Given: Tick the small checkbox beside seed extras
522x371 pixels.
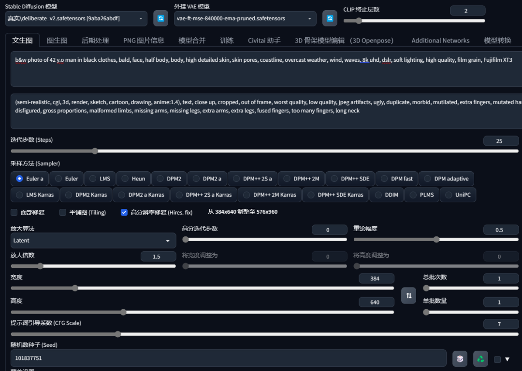Looking at the screenshot, I should [x=497, y=359].
